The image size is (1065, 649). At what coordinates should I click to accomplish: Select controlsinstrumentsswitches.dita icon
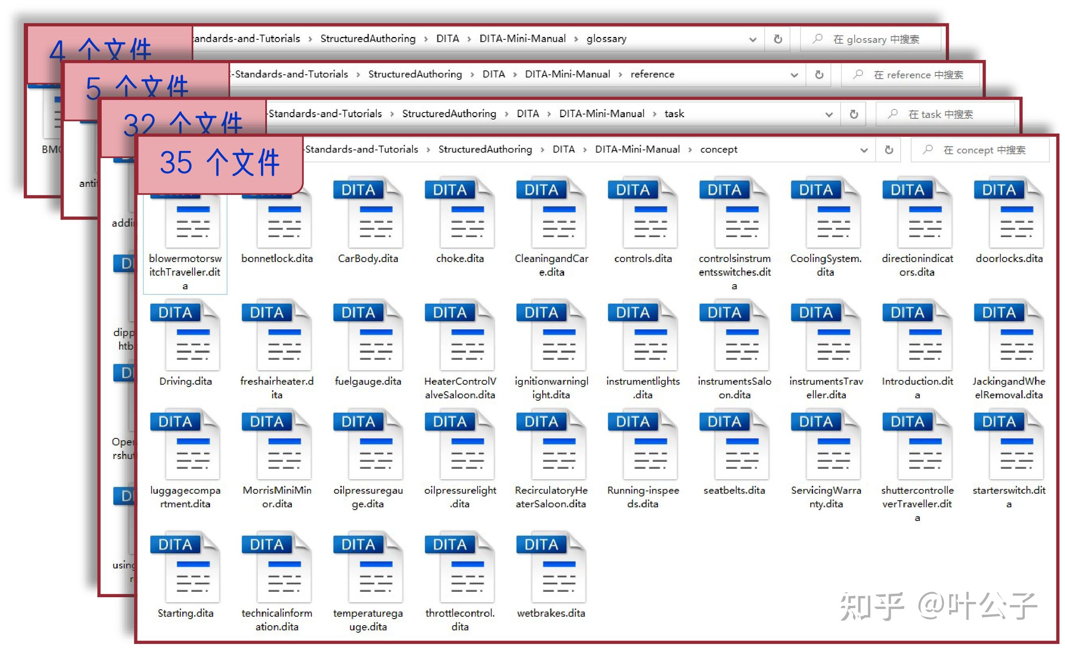click(x=734, y=212)
